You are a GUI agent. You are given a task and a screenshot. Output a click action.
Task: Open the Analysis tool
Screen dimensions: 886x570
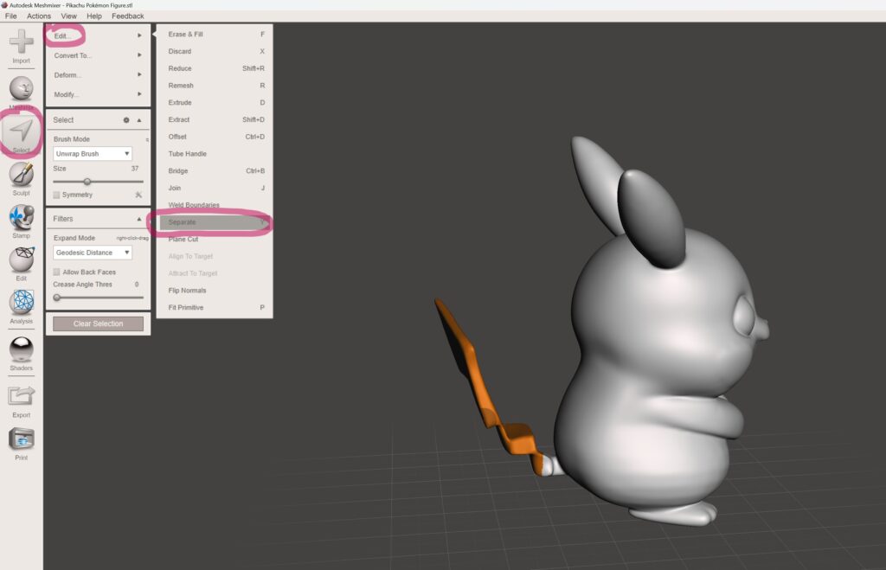pyautogui.click(x=22, y=303)
